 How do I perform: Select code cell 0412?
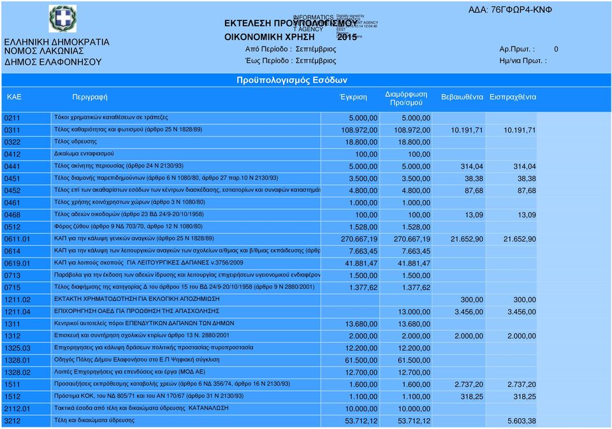[x=26, y=154]
